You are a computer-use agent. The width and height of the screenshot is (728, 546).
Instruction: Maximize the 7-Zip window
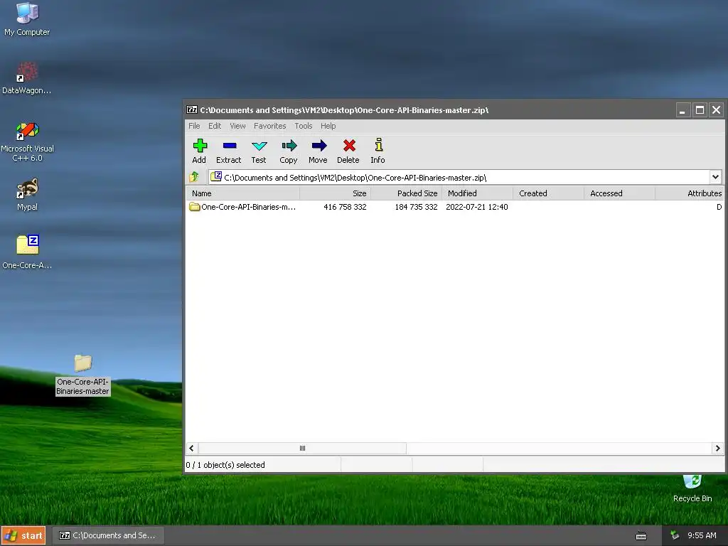(x=700, y=110)
